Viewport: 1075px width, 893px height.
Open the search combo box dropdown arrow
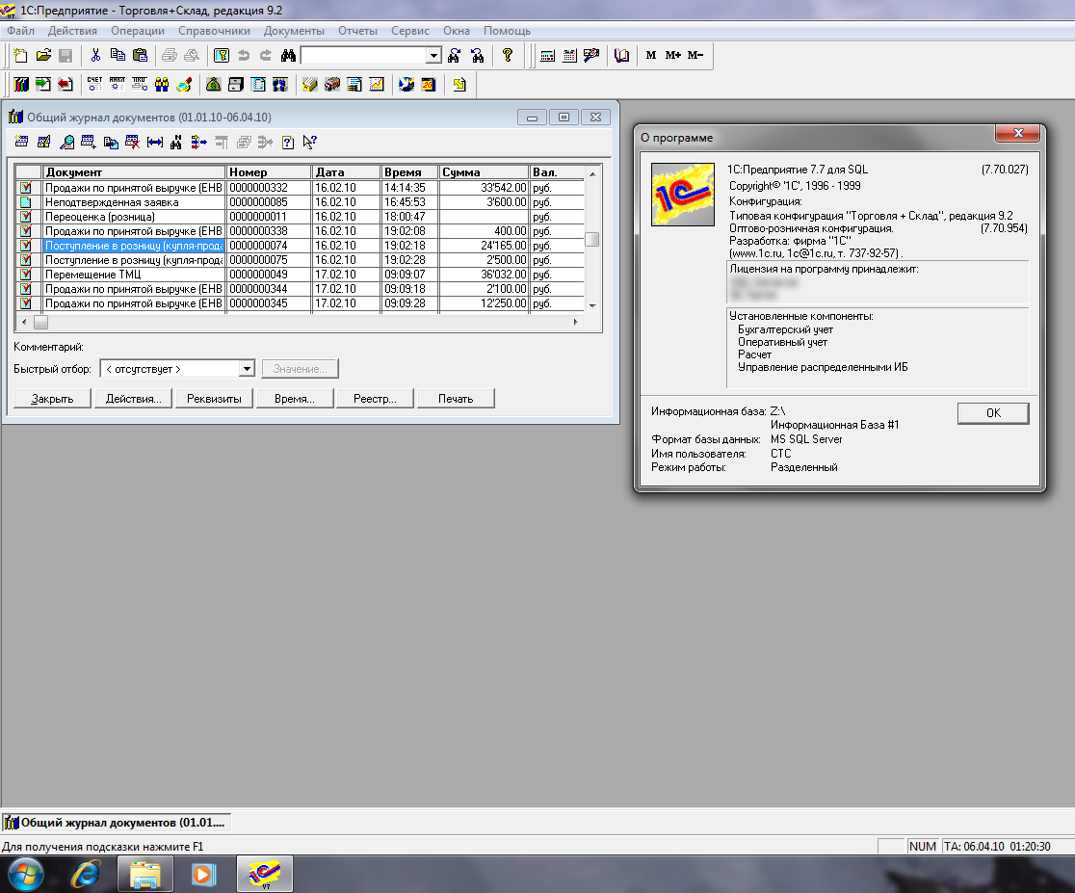[x=433, y=56]
